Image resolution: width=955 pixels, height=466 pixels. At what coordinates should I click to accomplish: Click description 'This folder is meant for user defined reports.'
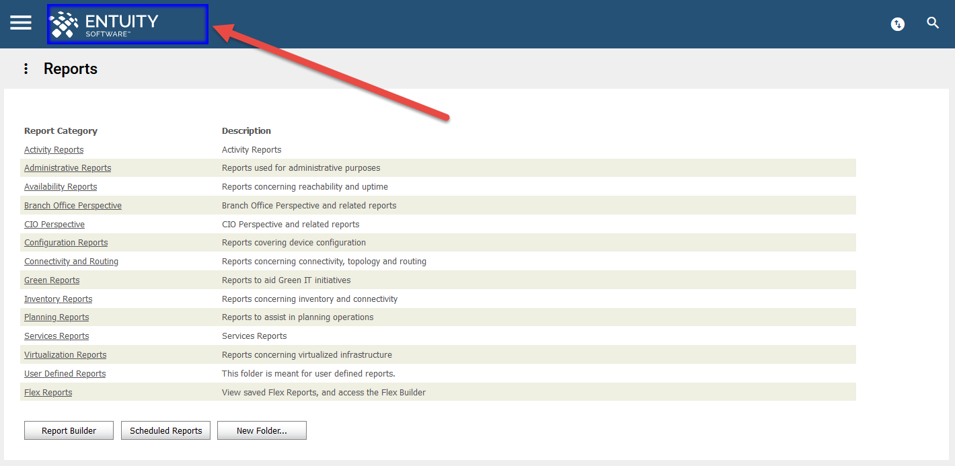pos(309,374)
